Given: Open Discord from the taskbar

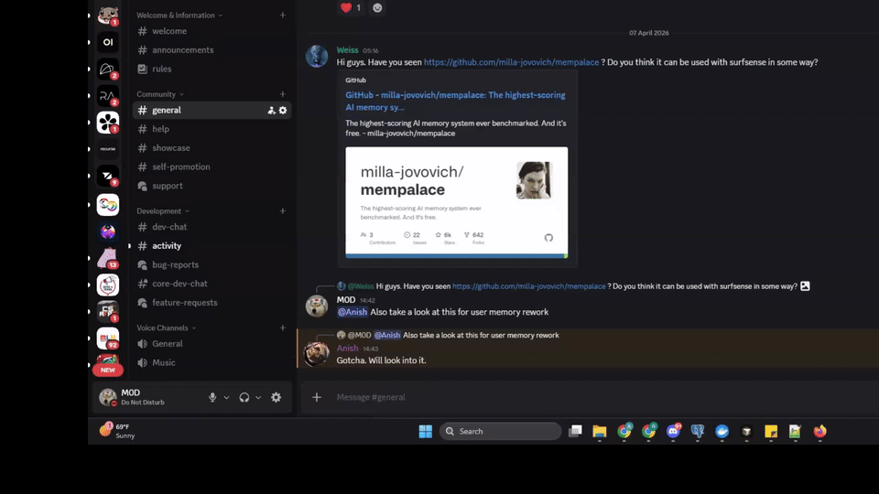Looking at the screenshot, I should point(673,431).
